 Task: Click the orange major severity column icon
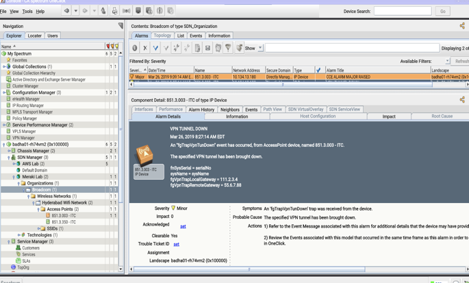pyautogui.click(x=112, y=46)
